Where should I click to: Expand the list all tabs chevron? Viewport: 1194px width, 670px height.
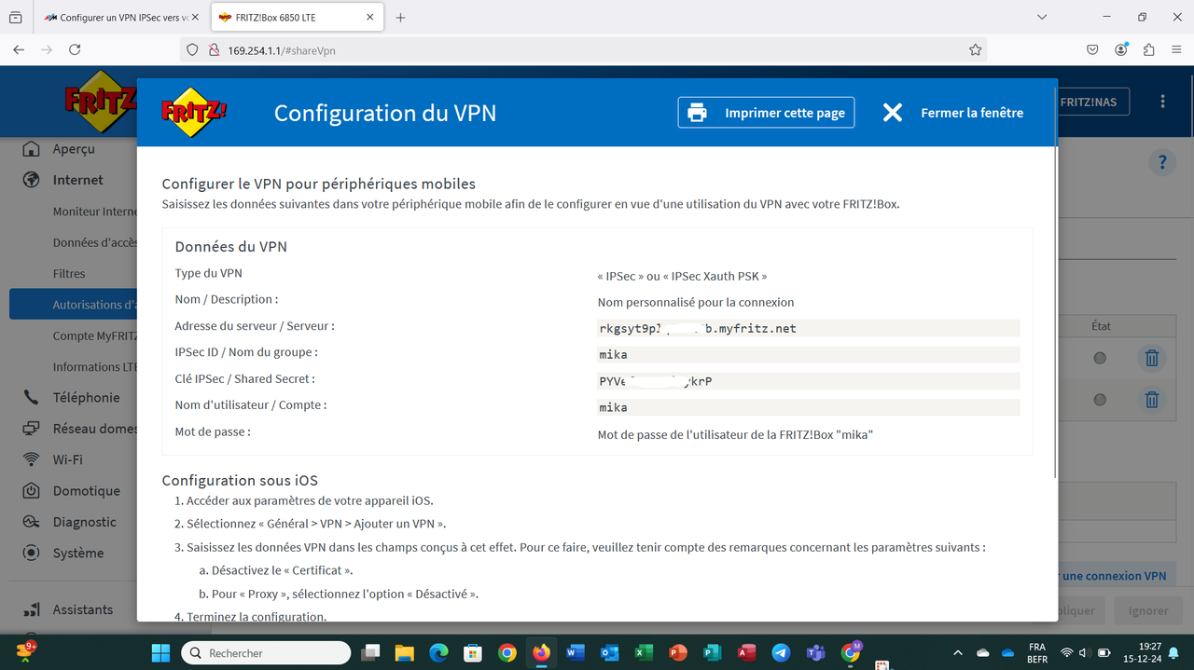(1044, 18)
